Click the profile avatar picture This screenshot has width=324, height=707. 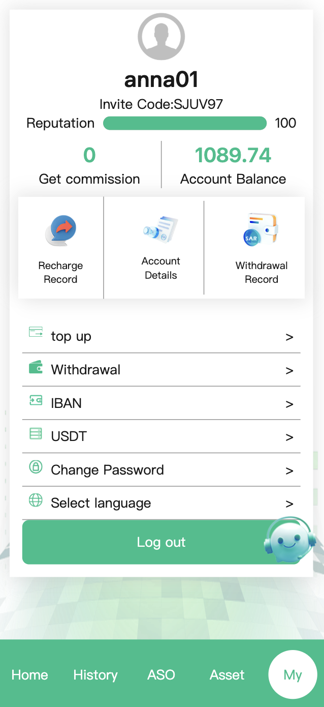pyautogui.click(x=161, y=37)
